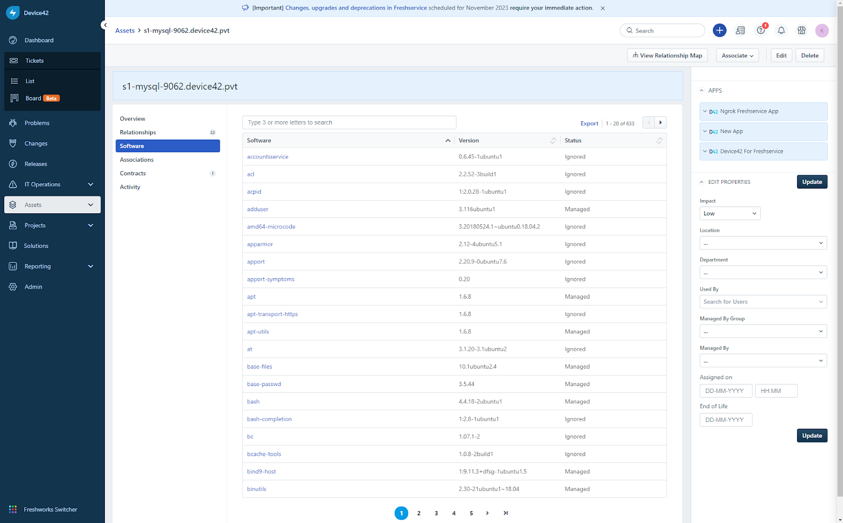Switch to the Associations tab
The image size is (843, 523).
point(168,160)
